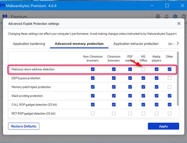Viewport: 187px width, 143px height.
Task: Open the help question mark icon
Action: tap(184, 16)
